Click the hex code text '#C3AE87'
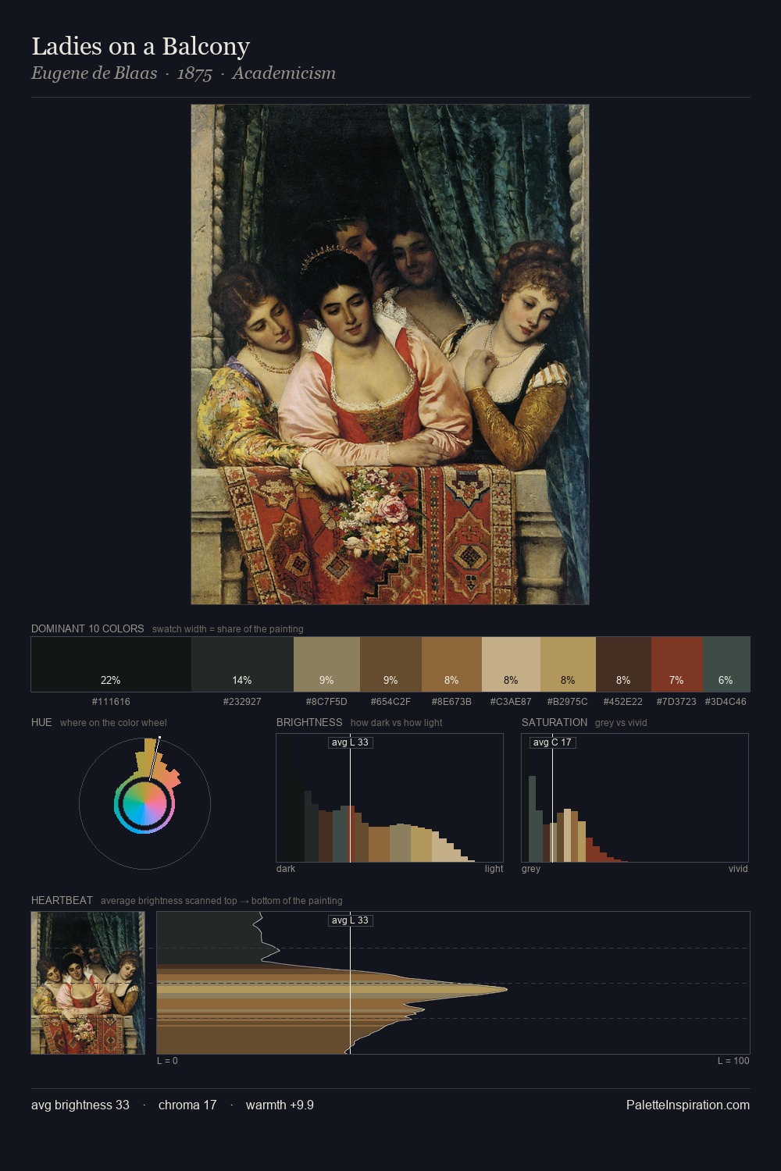781x1171 pixels. 511,702
